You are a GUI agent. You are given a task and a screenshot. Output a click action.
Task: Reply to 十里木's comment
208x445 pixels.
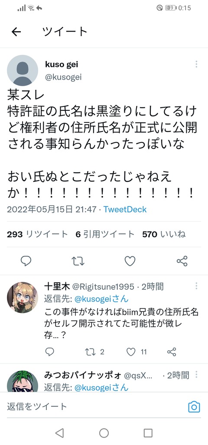pyautogui.click(x=50, y=352)
